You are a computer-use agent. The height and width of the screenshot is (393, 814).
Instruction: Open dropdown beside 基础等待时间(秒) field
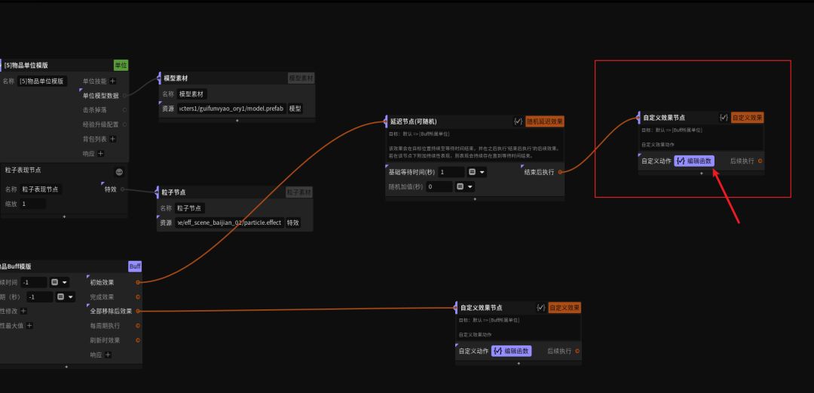click(476, 172)
